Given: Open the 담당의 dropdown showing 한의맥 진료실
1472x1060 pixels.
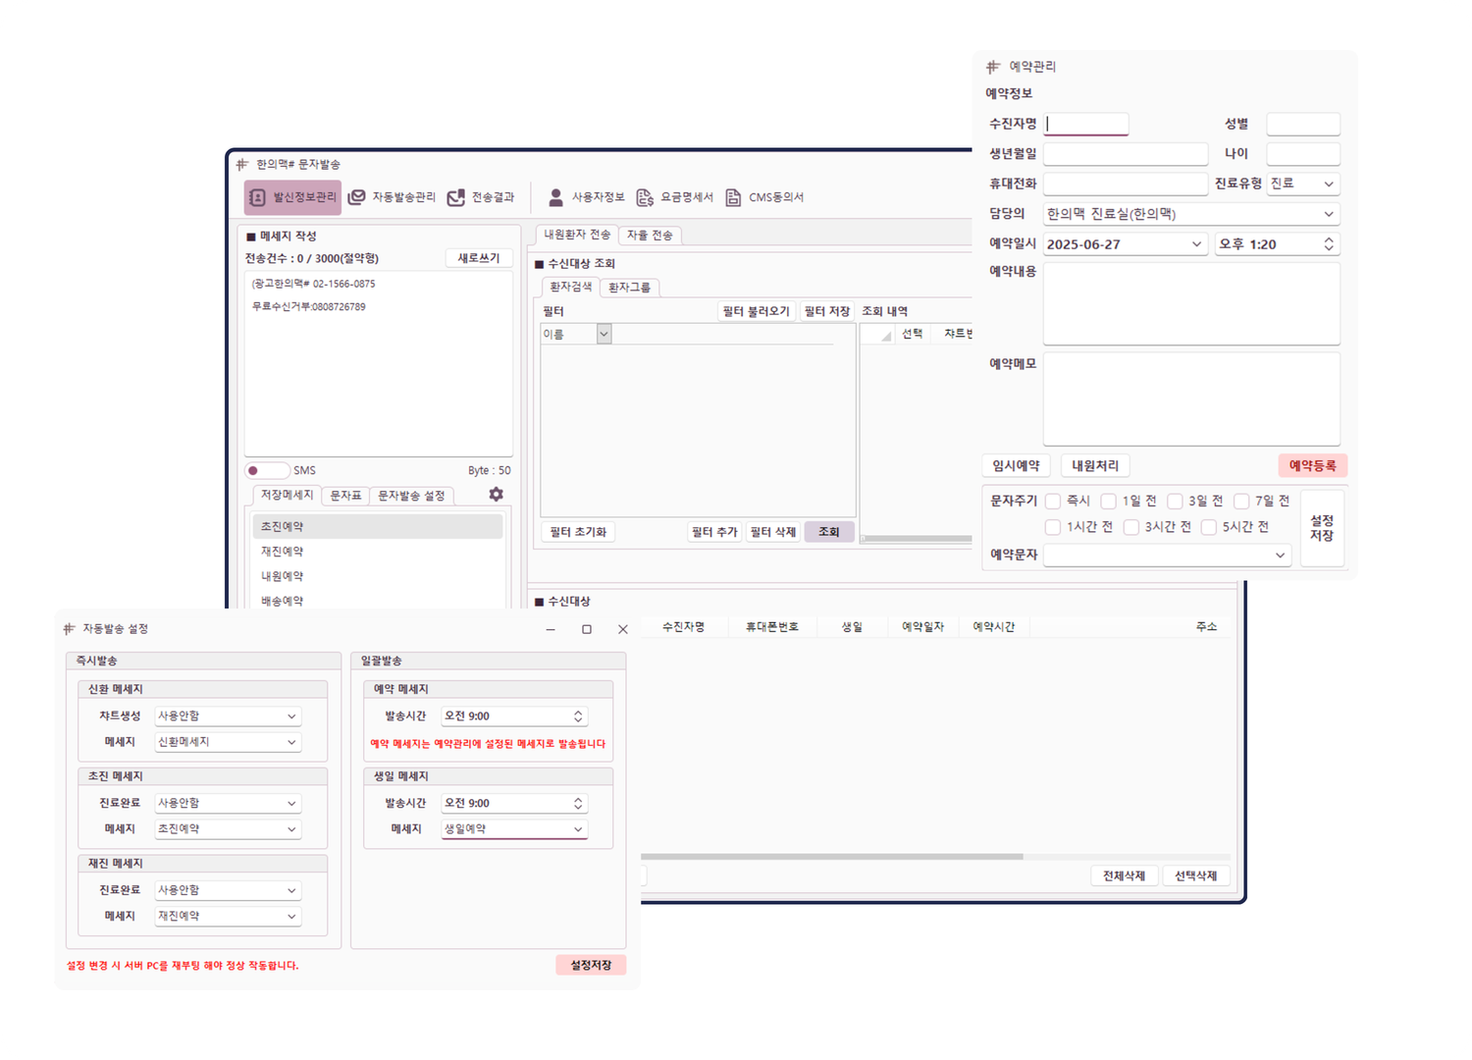Looking at the screenshot, I should [1191, 214].
